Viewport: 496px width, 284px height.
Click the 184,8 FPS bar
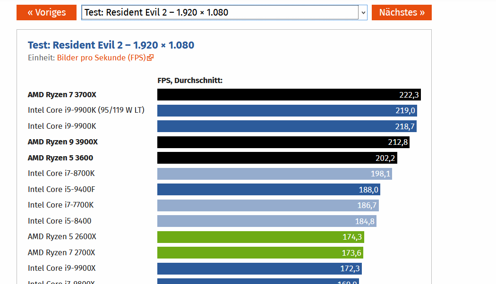267,221
